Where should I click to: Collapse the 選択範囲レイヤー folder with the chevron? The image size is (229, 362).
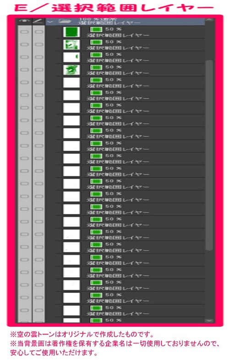[50, 22]
